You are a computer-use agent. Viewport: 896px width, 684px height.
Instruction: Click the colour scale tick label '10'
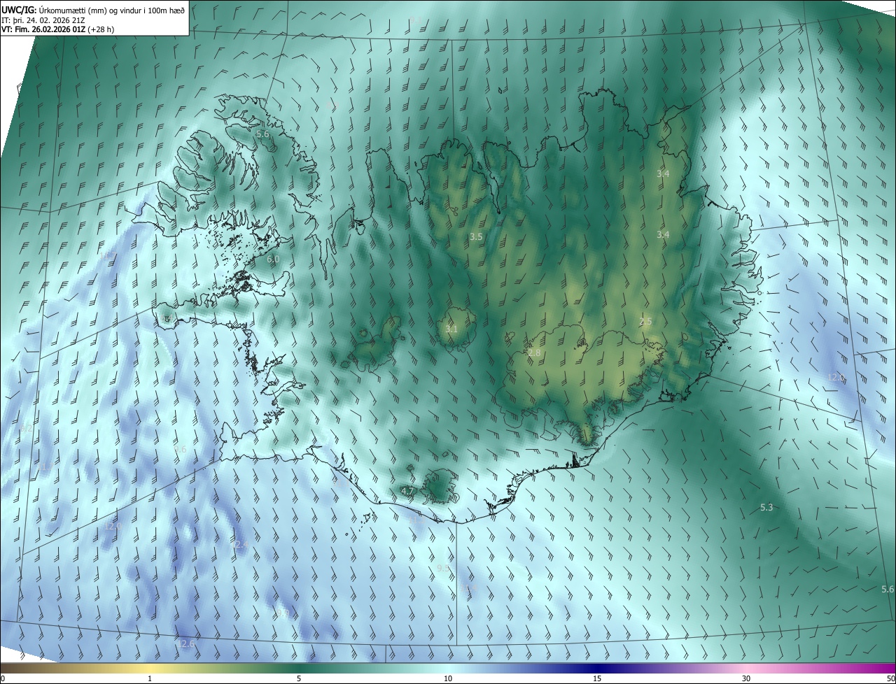coord(448,678)
